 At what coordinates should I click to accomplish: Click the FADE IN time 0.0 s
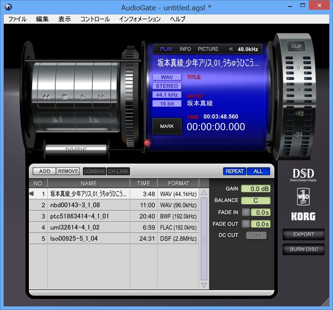(x=260, y=212)
